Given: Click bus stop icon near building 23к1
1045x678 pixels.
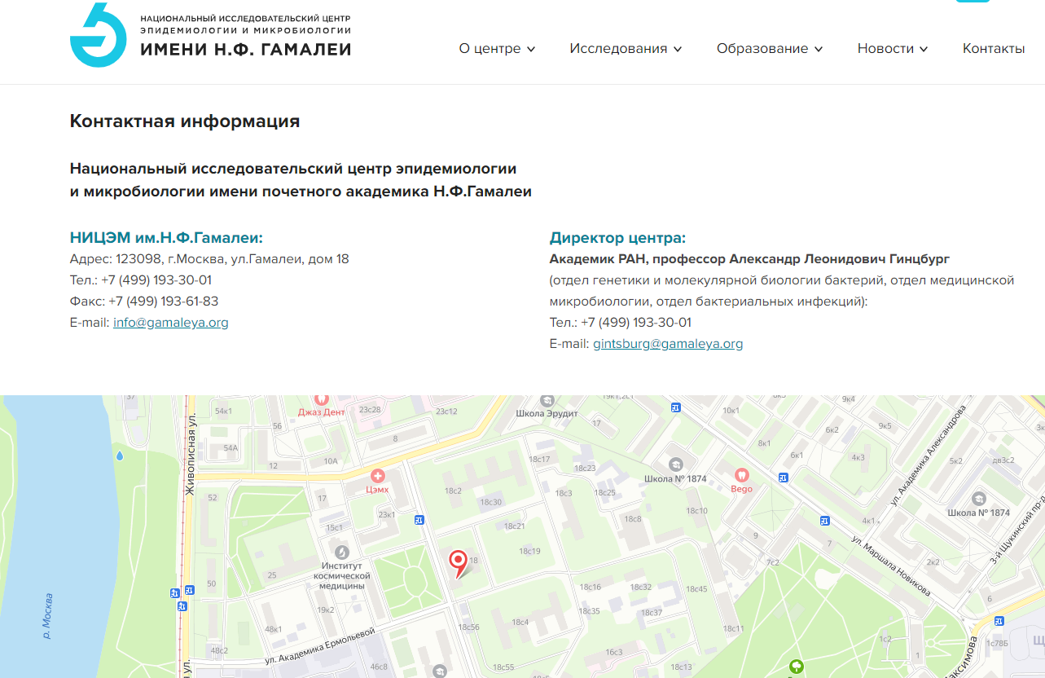Looking at the screenshot, I should click(419, 520).
